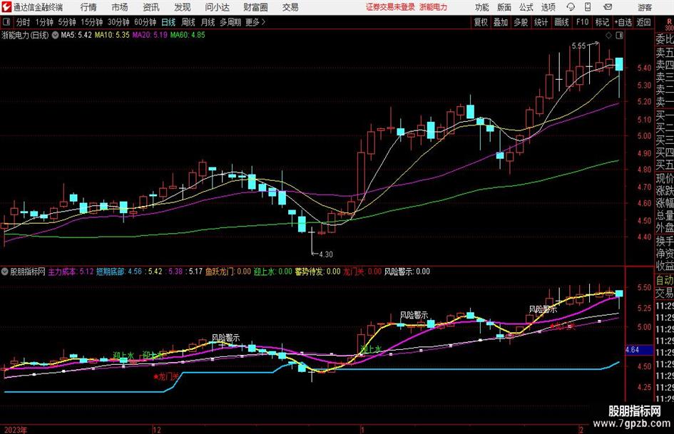
Task: Open the mobile phone icon in title bar
Action: tap(588, 7)
